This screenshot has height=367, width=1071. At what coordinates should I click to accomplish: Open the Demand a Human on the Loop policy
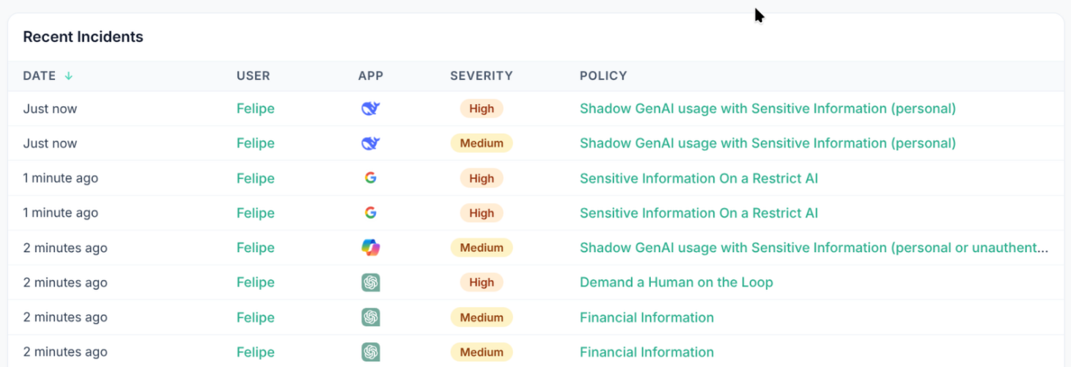coord(676,282)
